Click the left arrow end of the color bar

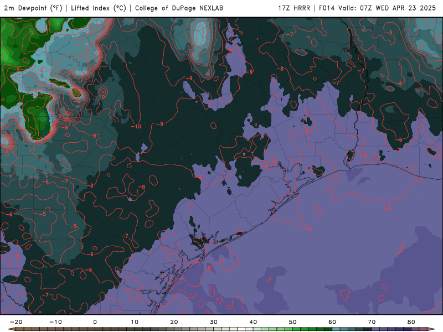pos(11,329)
